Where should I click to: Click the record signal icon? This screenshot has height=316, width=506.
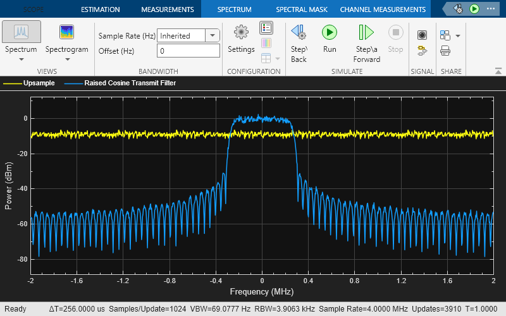422,35
